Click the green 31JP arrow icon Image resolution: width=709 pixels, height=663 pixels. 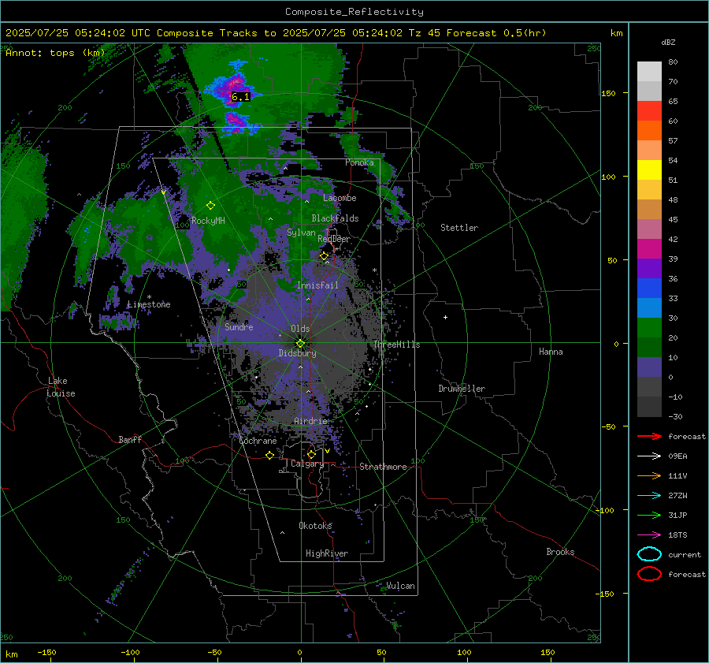tap(649, 515)
